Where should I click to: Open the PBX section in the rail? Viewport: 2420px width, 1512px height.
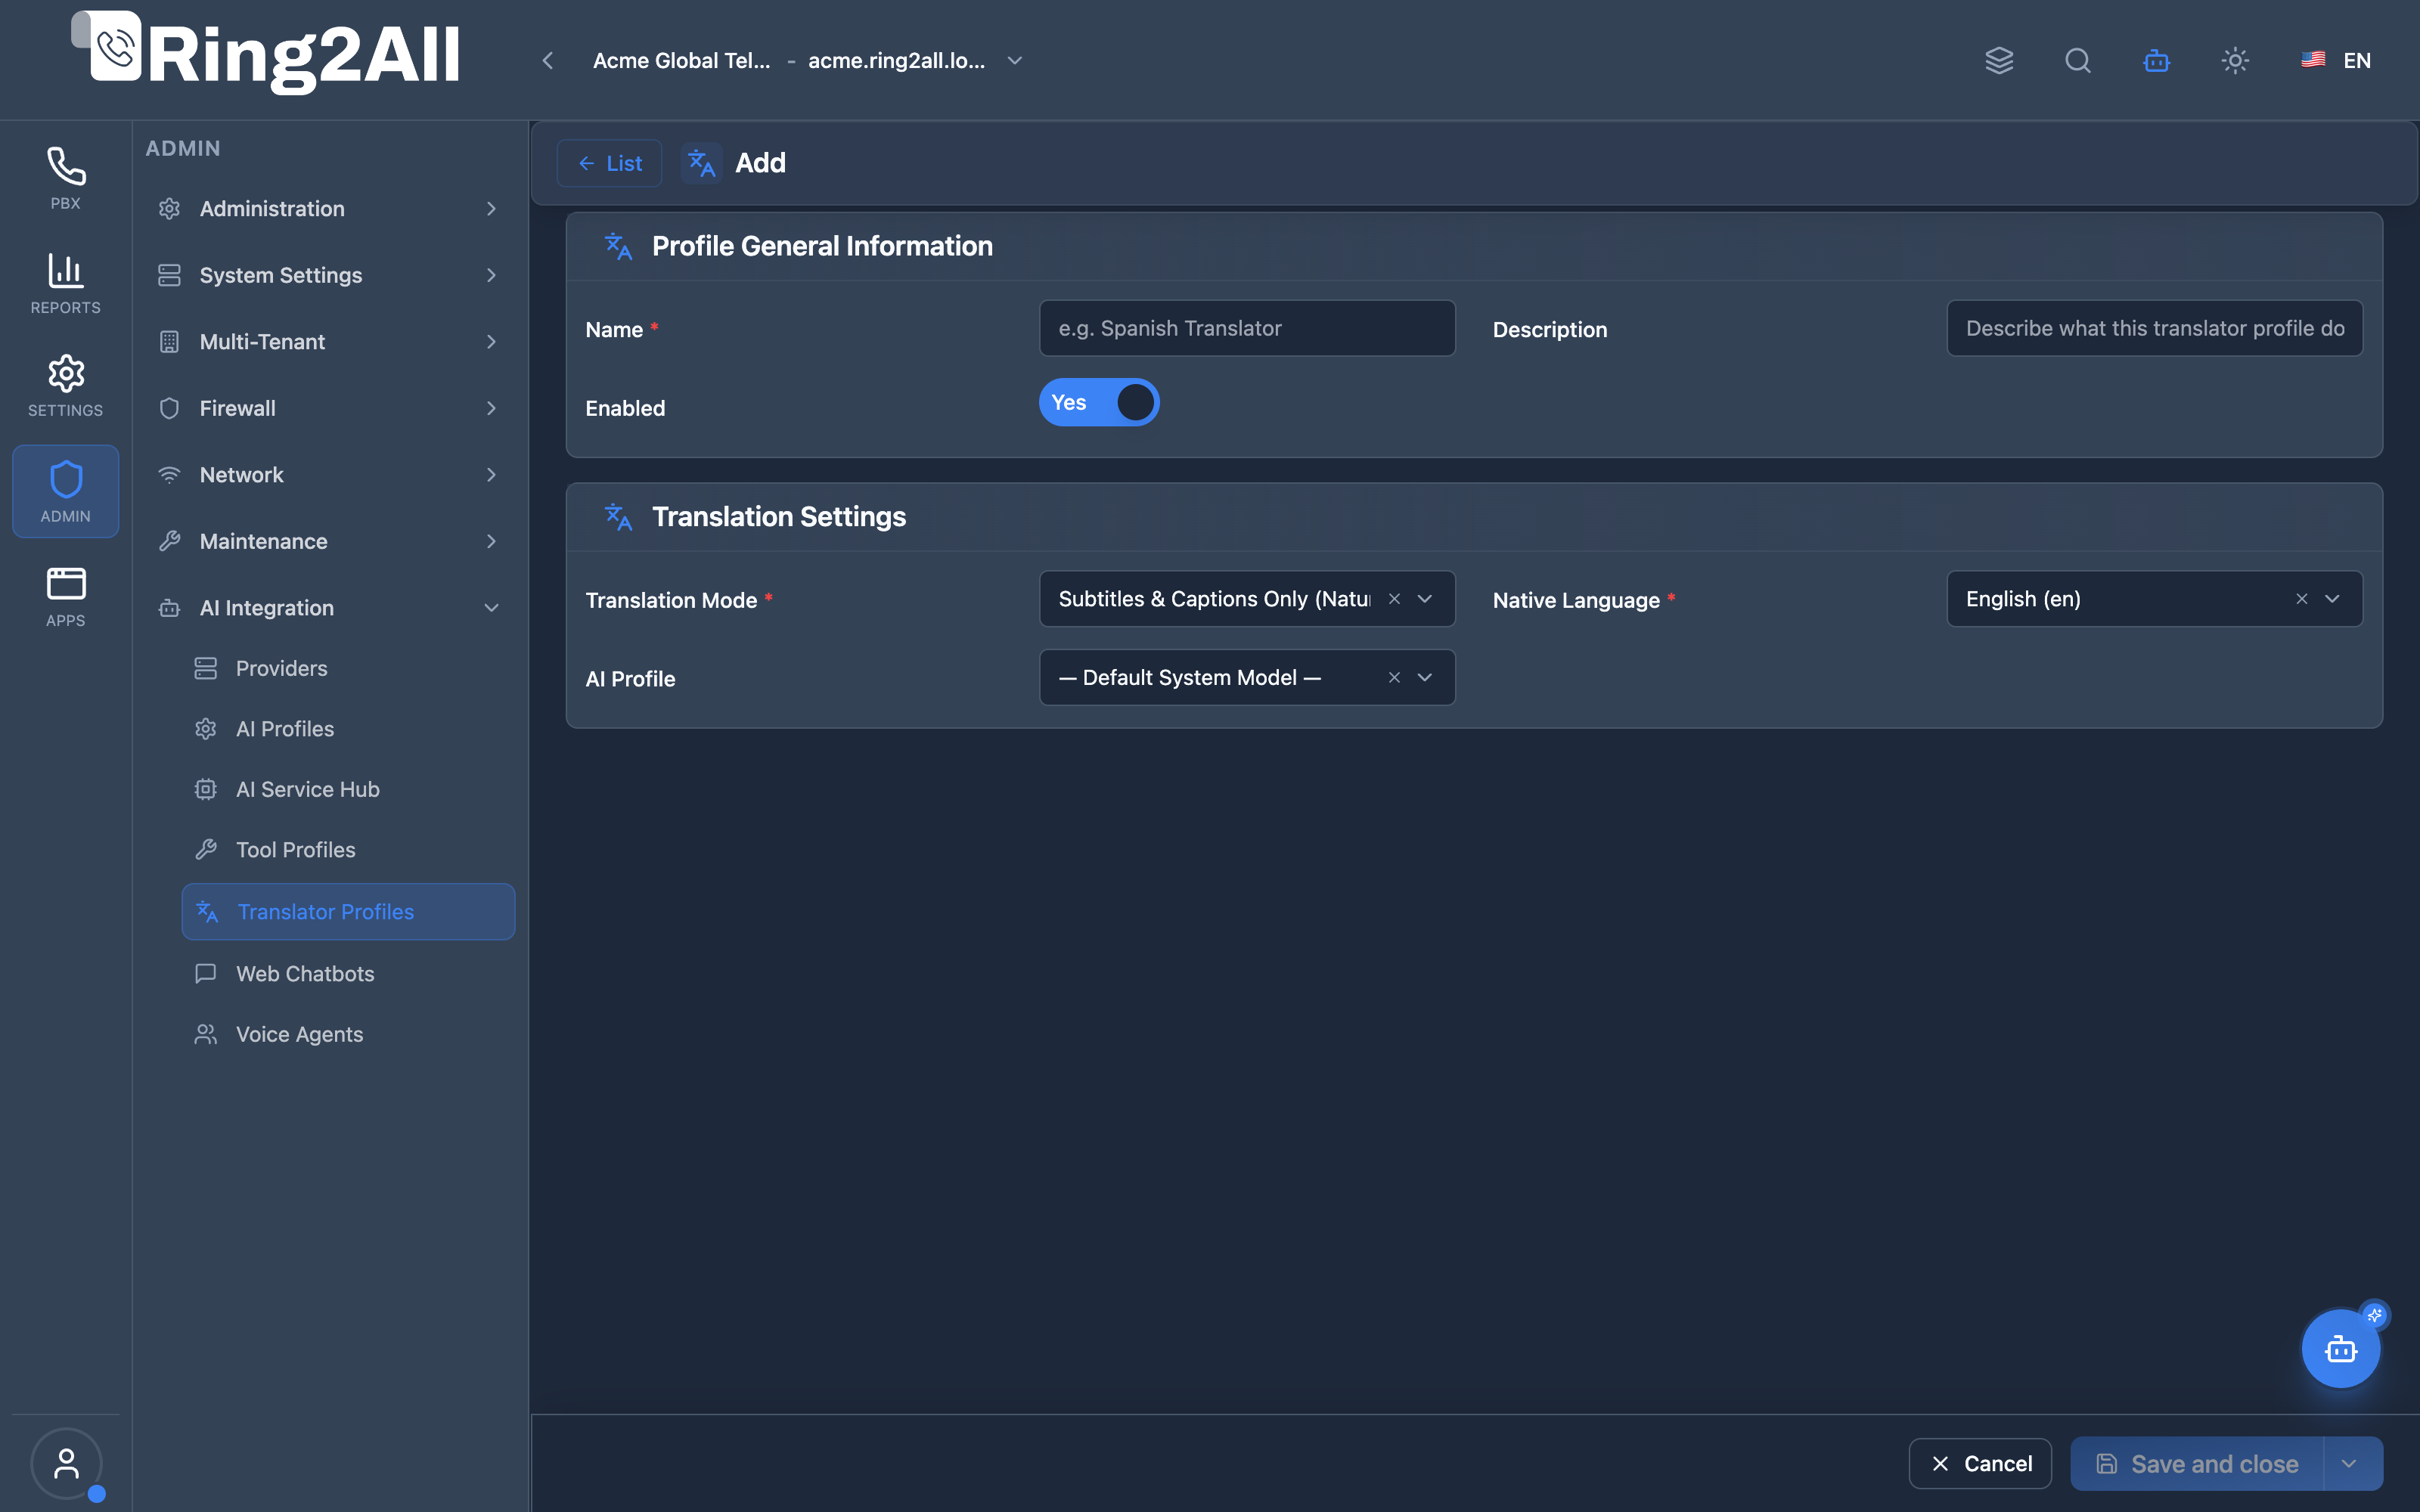(x=65, y=178)
